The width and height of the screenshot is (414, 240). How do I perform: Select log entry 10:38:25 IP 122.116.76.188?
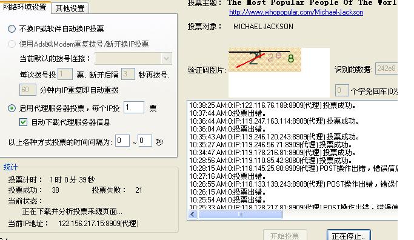click(x=273, y=105)
